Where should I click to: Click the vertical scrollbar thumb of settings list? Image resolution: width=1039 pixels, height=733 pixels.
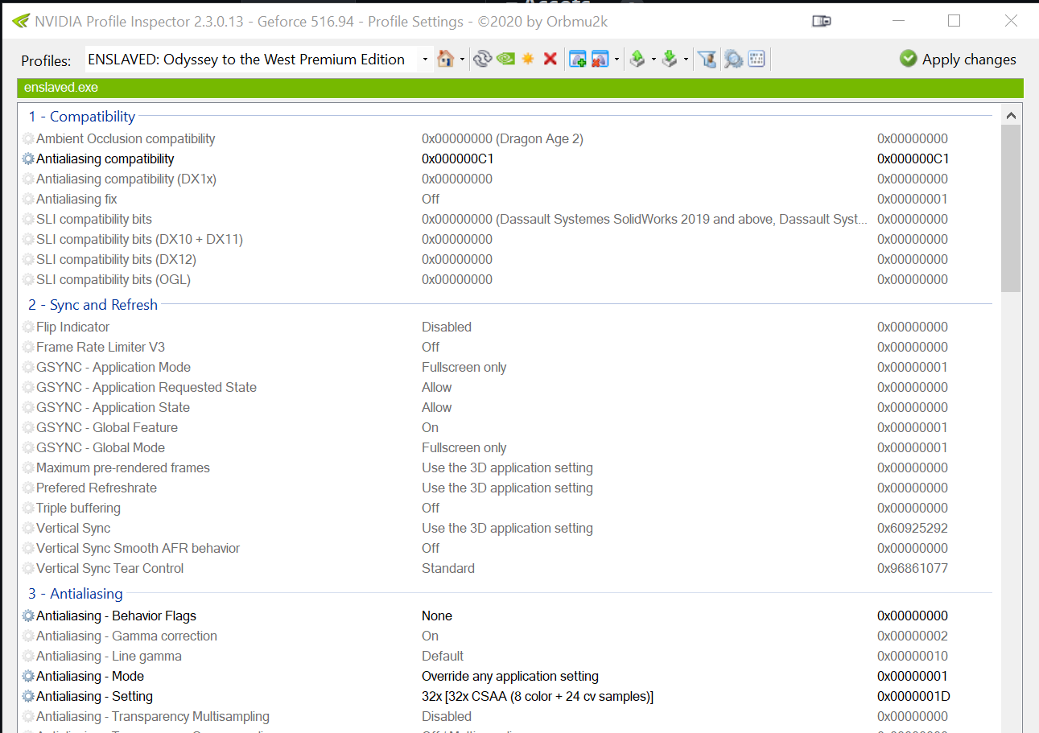pyautogui.click(x=1011, y=208)
